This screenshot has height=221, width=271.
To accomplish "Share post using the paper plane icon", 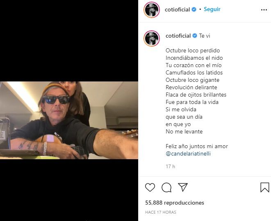I will 183,187.
